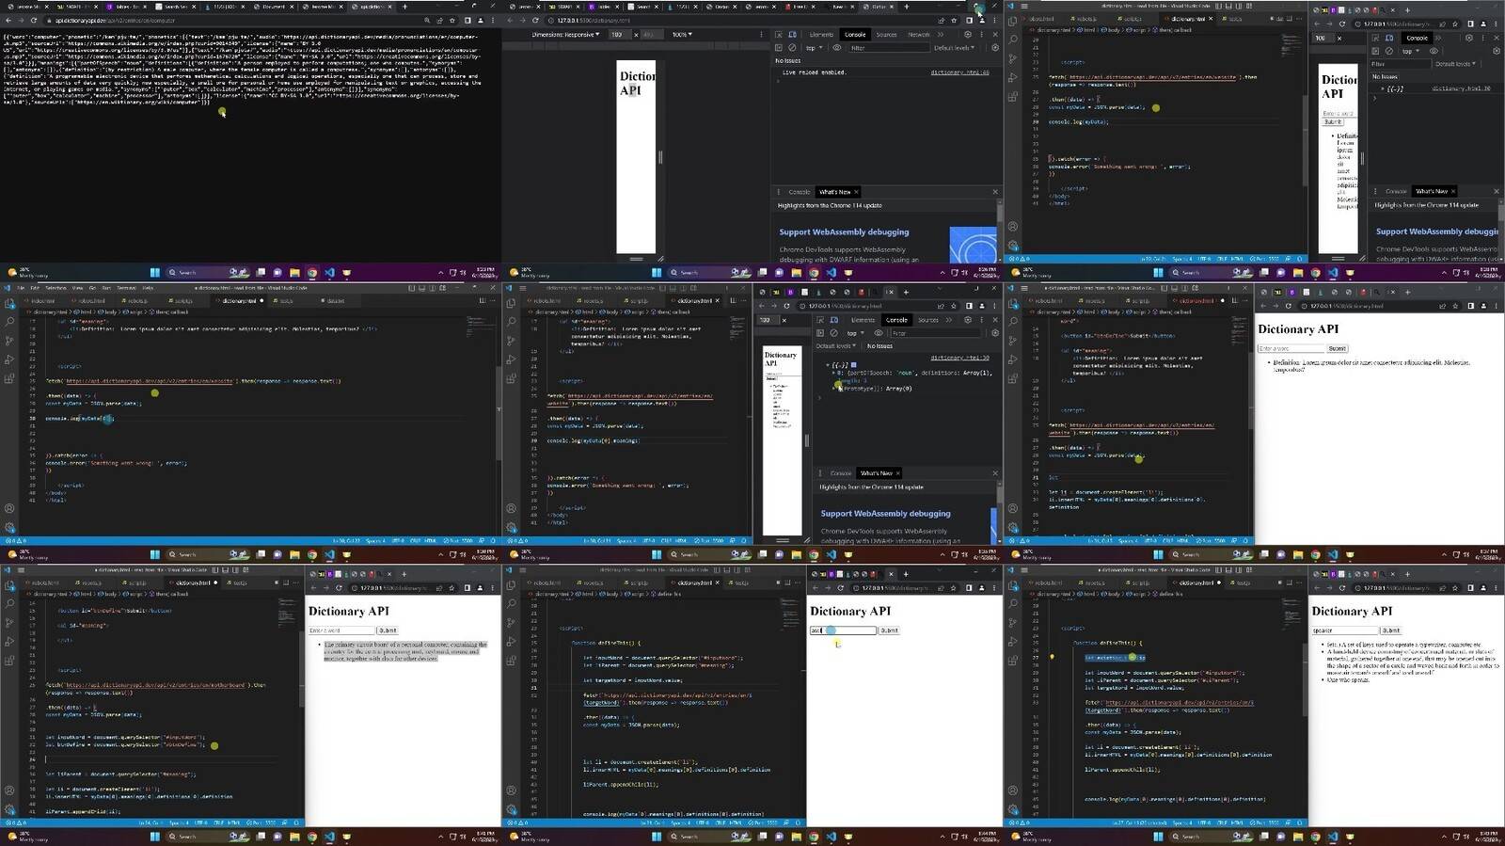1505x846 pixels.
Task: Click lightbulb code action in VS Code beside speaker page
Action: point(1052,658)
